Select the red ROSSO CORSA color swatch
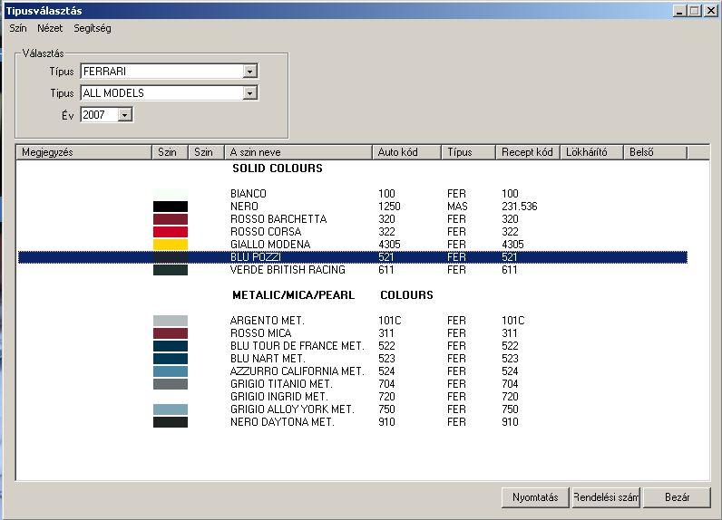Viewport: 722px width, 520px height. (171, 232)
